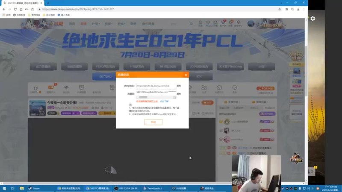The width and height of the screenshot is (342, 192).
Task: Copy the stream key with 复制
Action: (179, 94)
